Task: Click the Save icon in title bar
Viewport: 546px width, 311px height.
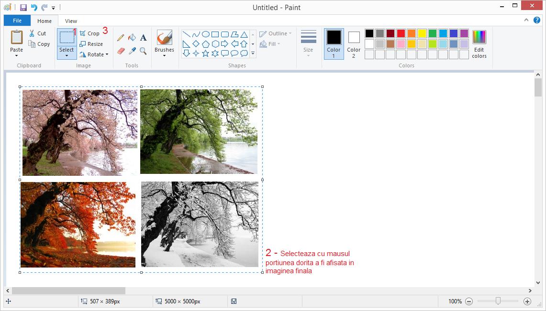Action: coord(23,7)
